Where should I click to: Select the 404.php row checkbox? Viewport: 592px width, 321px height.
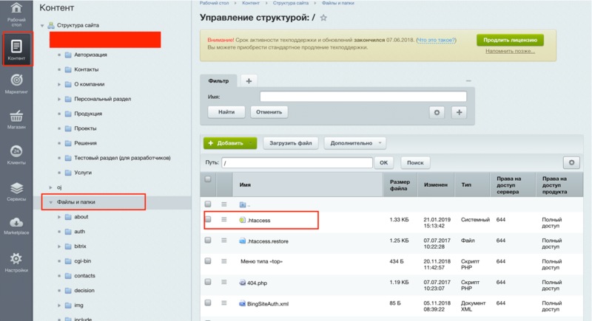[208, 282]
